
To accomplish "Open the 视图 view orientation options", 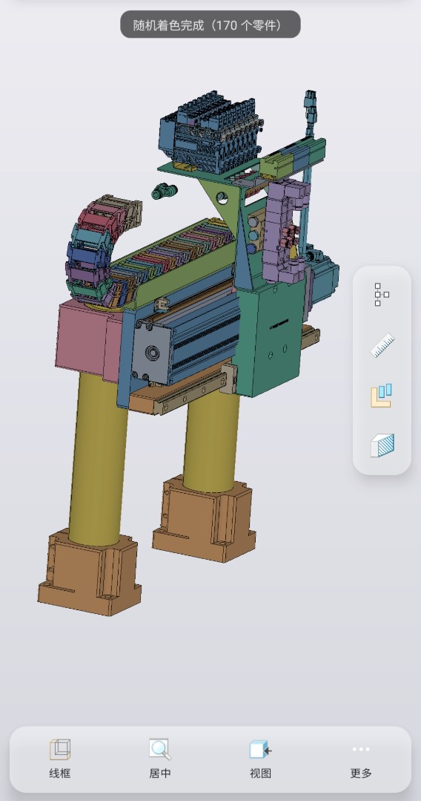I will click(x=260, y=759).
